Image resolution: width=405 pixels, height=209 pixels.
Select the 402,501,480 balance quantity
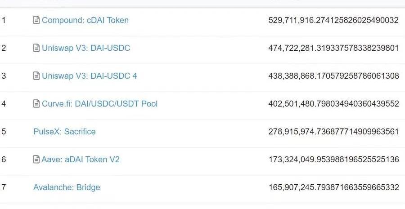click(x=334, y=104)
